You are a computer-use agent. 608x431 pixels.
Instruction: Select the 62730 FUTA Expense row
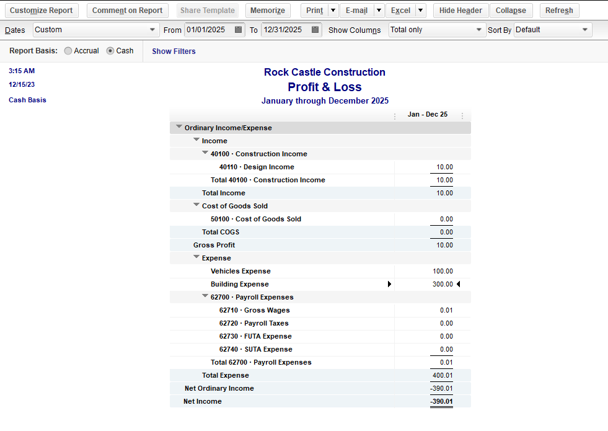[x=320, y=336]
